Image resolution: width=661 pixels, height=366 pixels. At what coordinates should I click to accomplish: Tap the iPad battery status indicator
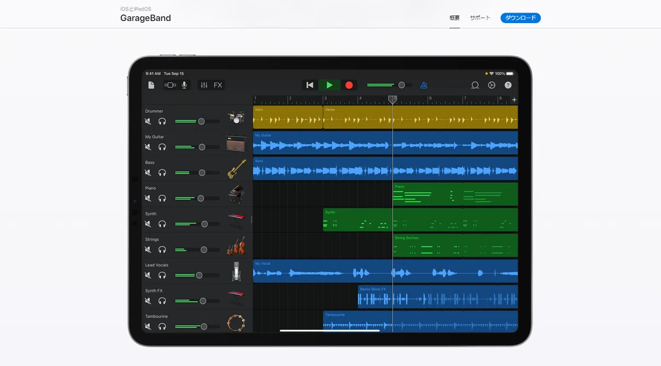(x=508, y=73)
